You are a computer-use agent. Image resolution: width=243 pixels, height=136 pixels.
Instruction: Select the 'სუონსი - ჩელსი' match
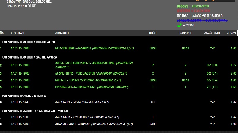pos(88,80)
